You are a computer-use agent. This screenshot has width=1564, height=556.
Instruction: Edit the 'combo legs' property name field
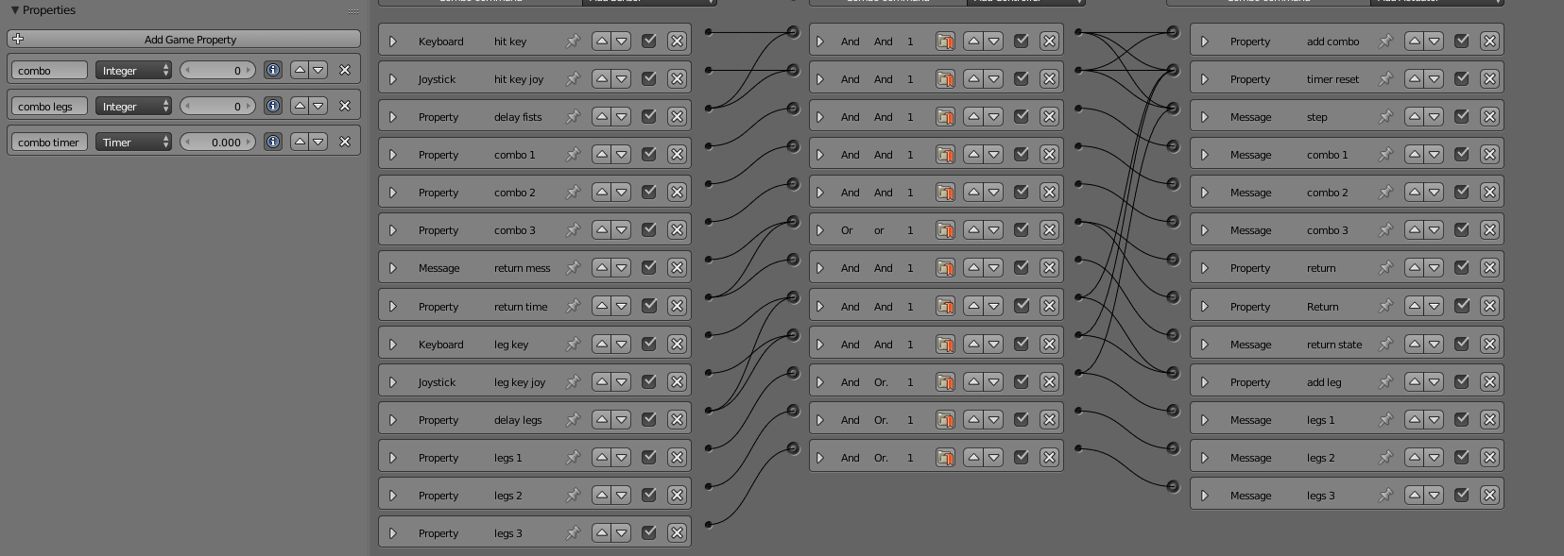click(49, 106)
